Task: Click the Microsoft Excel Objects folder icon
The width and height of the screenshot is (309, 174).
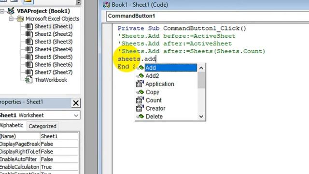Action: tap(20, 19)
